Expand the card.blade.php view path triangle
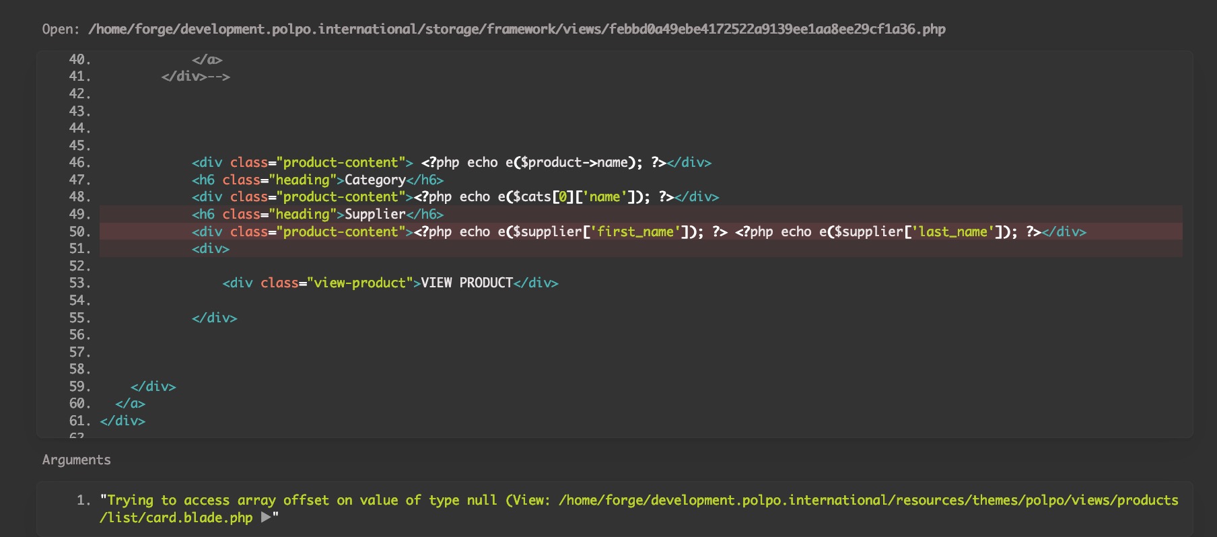This screenshot has height=537, width=1217. pyautogui.click(x=265, y=517)
